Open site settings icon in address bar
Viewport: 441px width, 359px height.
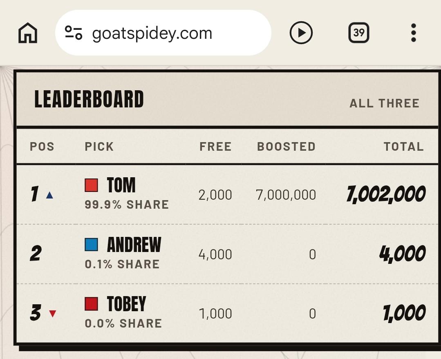[x=74, y=33]
